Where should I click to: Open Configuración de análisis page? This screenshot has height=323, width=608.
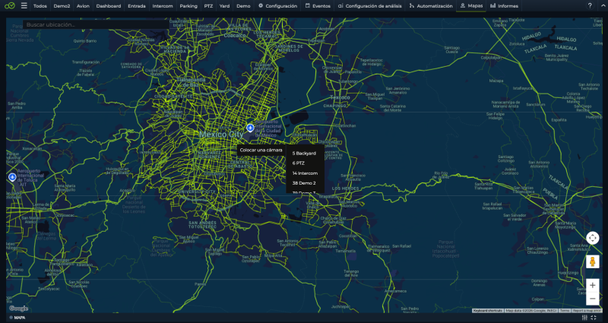tap(369, 6)
